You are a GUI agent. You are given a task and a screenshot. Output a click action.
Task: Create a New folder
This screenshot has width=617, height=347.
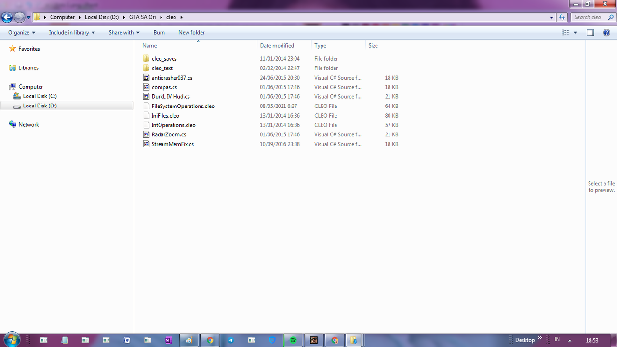tap(191, 33)
